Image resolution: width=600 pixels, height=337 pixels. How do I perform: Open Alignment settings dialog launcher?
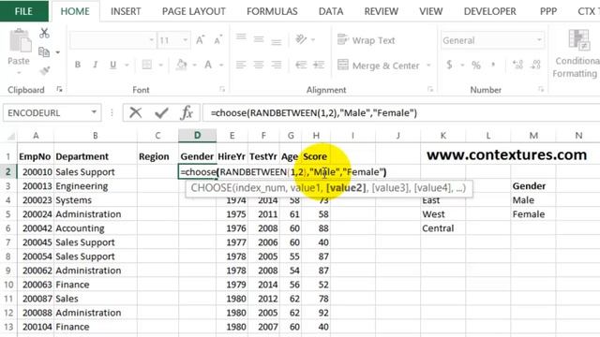click(430, 89)
